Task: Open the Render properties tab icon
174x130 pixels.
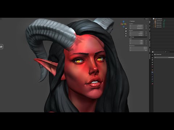Action: (152, 58)
